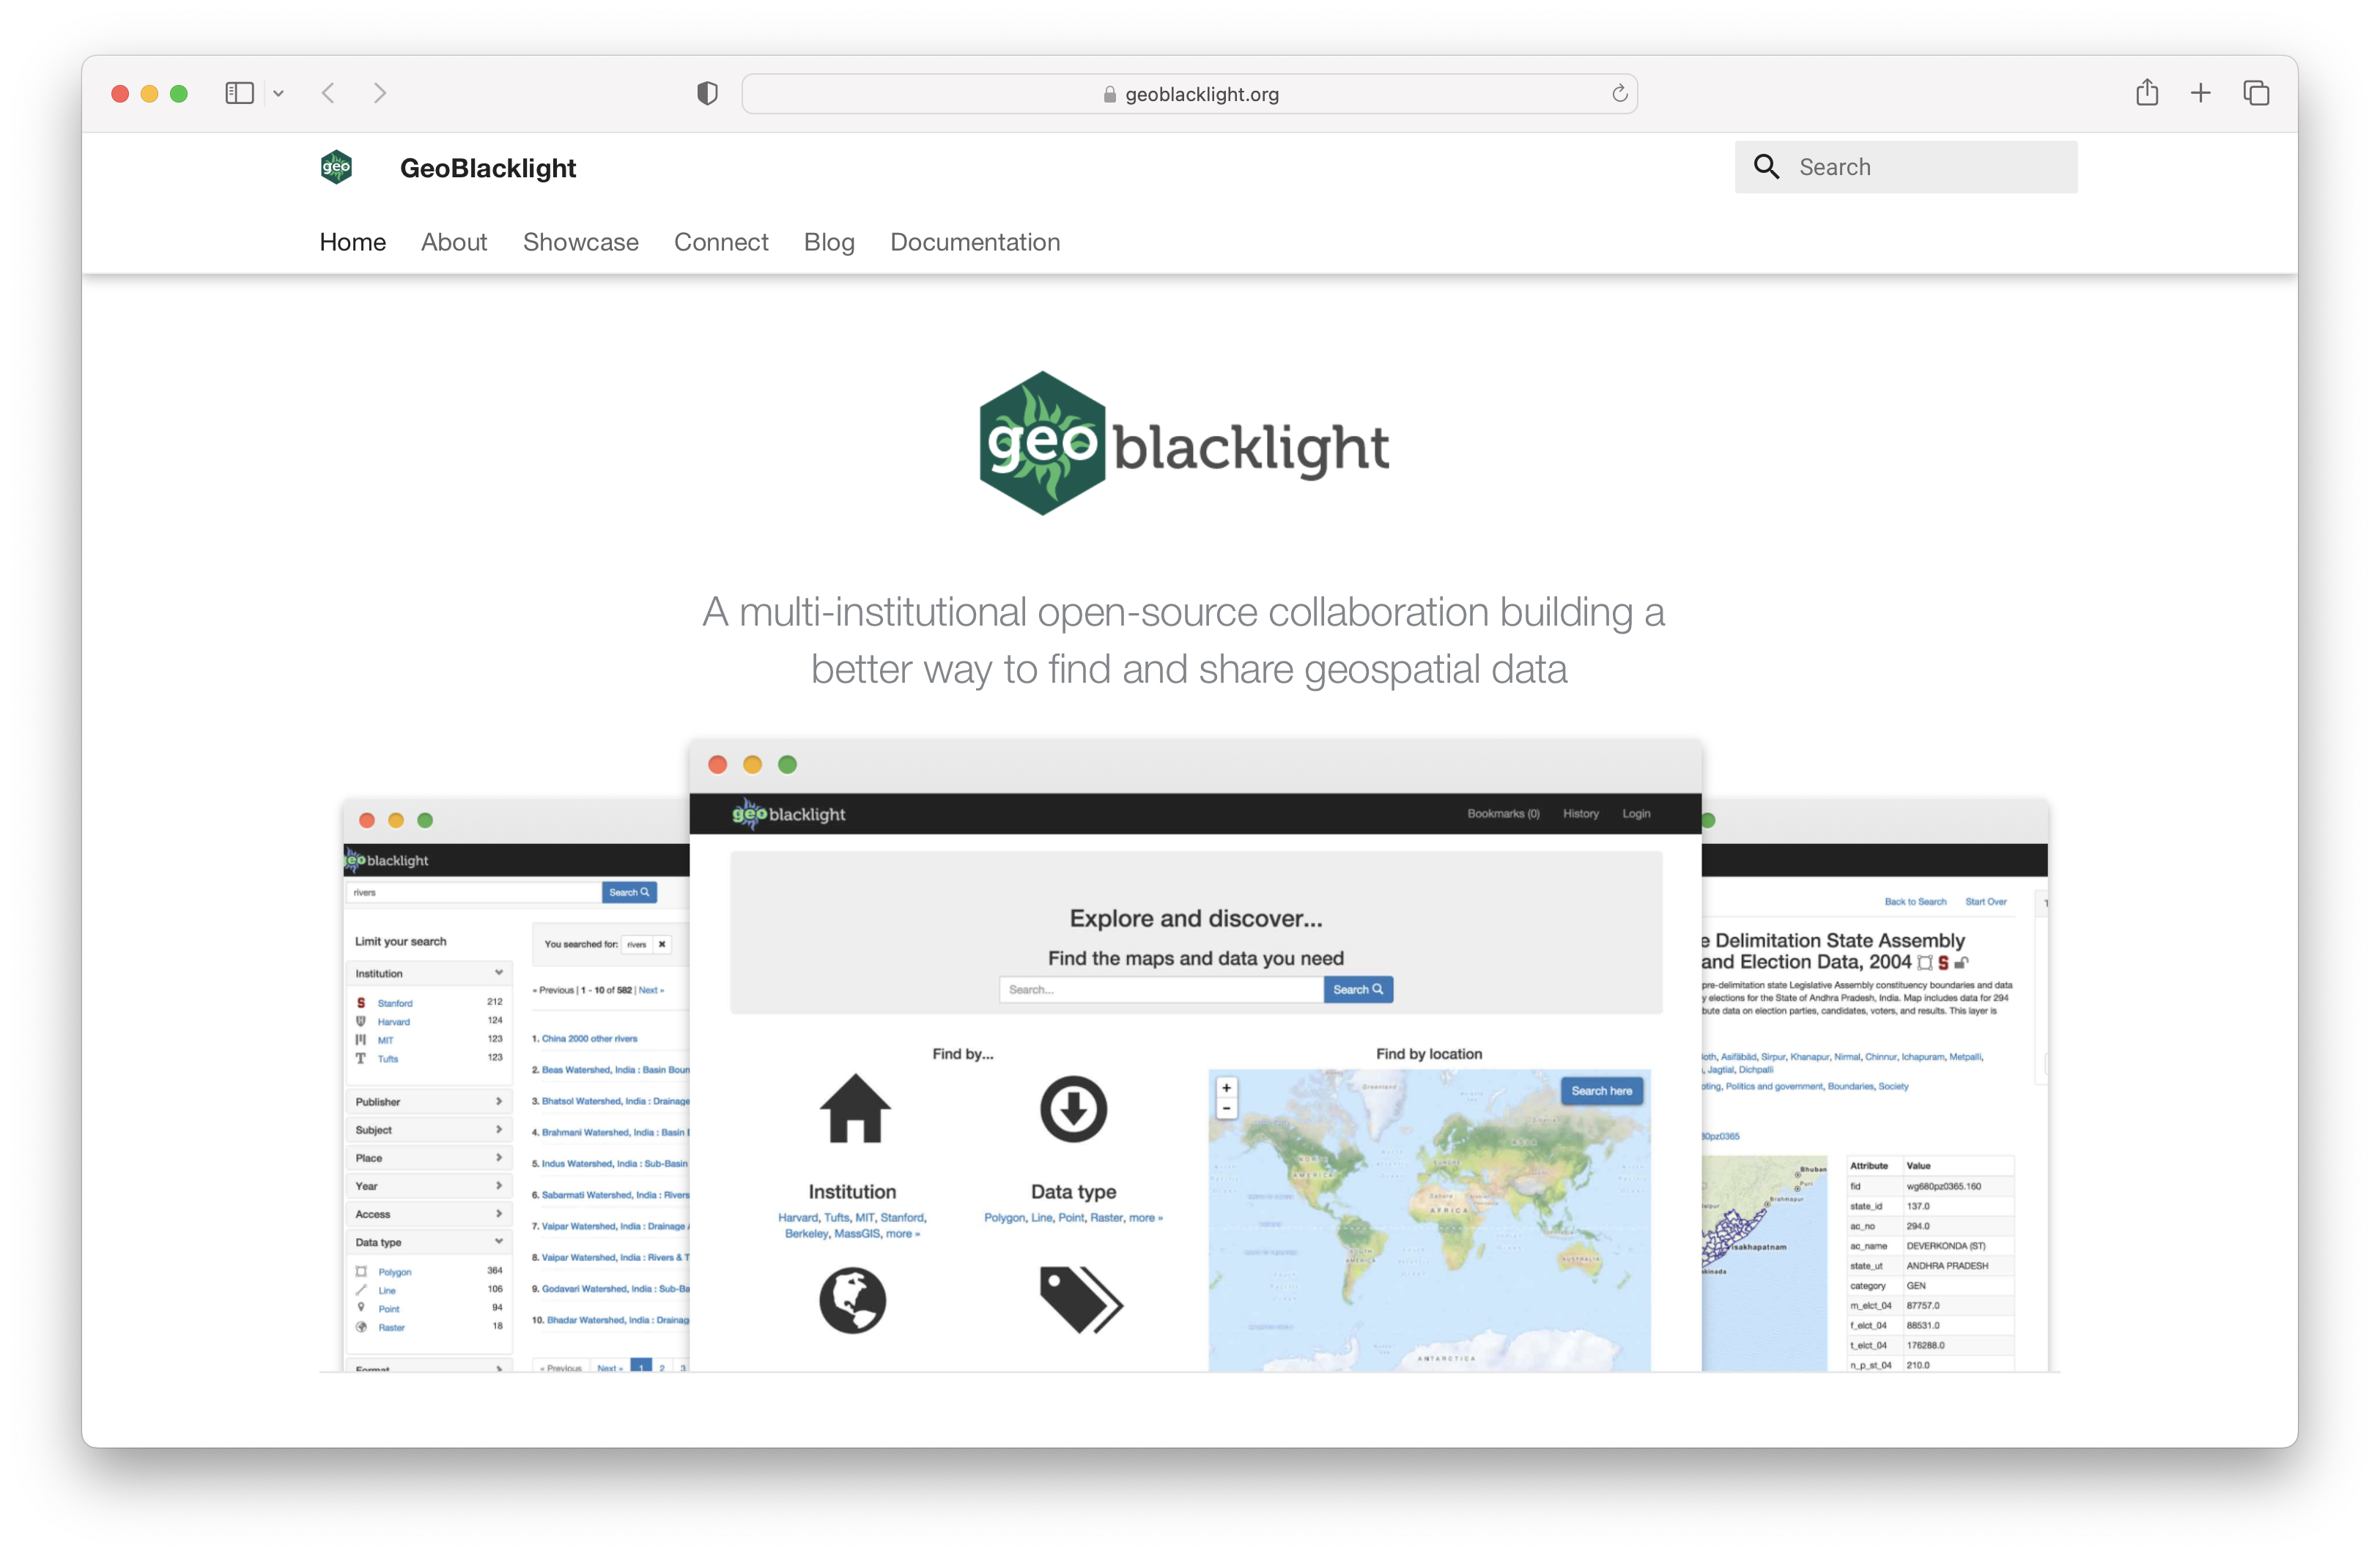The image size is (2380, 1556).
Task: Open the About menu item
Action: tap(453, 242)
